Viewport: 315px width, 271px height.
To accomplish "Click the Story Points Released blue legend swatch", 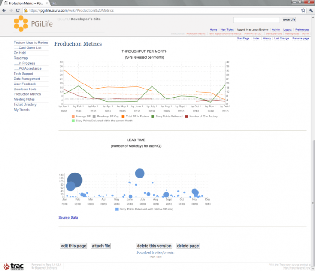I will [117, 209].
